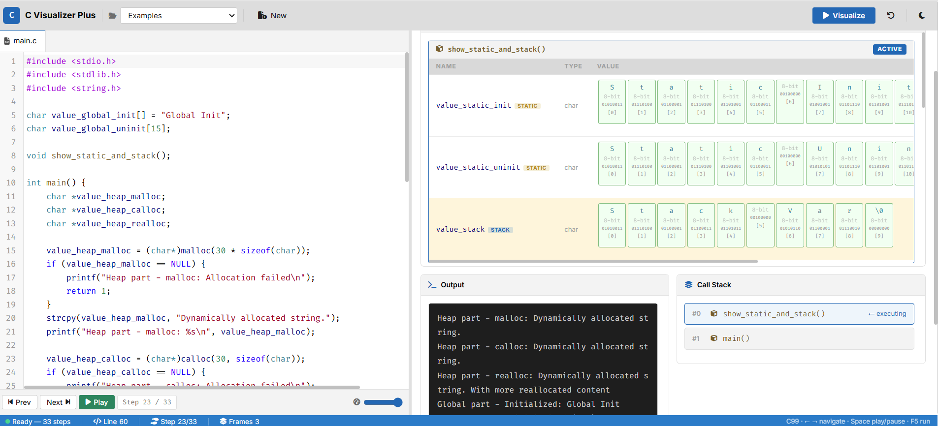Viewport: 938px width, 426px height.
Task: Click the box icon beside show_static_and_stack() header
Action: click(x=440, y=49)
